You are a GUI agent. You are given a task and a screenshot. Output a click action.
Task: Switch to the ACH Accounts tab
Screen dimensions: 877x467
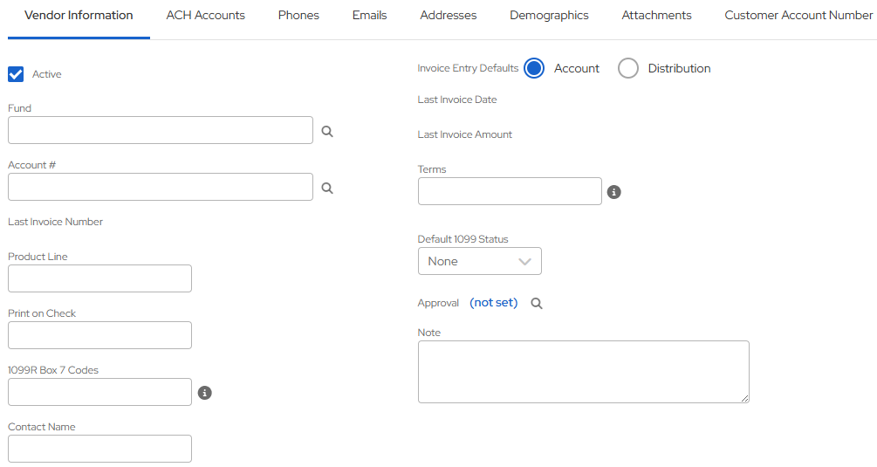[205, 16]
